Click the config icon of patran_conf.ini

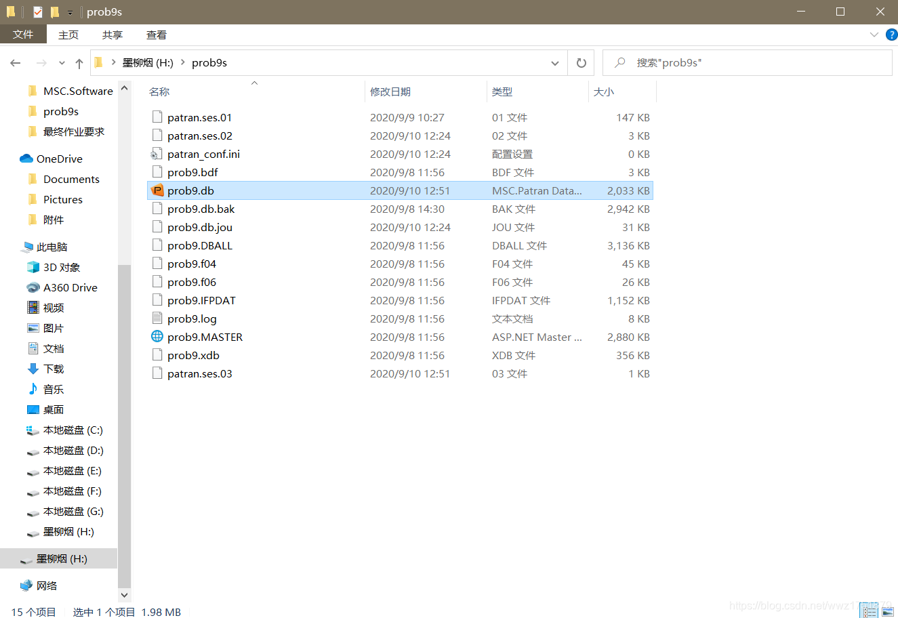click(157, 154)
